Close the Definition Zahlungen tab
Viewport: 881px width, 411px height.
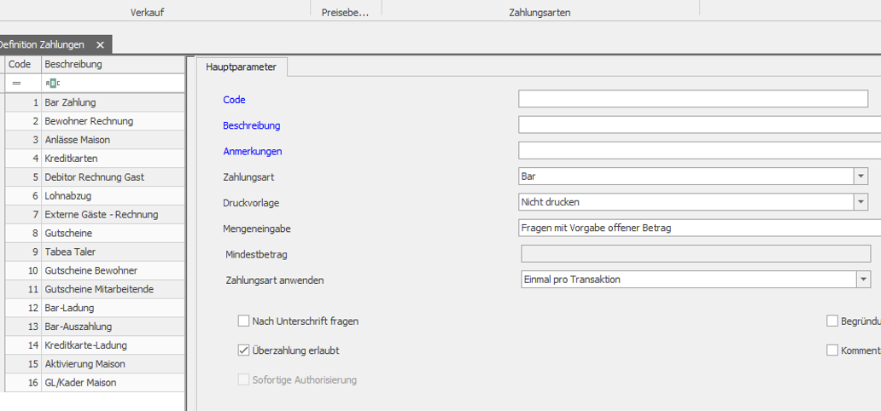click(100, 45)
